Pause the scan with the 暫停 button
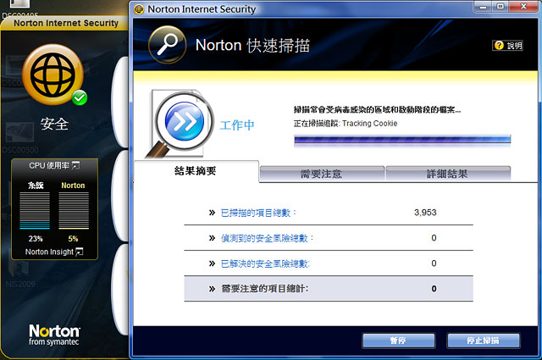The image size is (542, 360). point(399,341)
